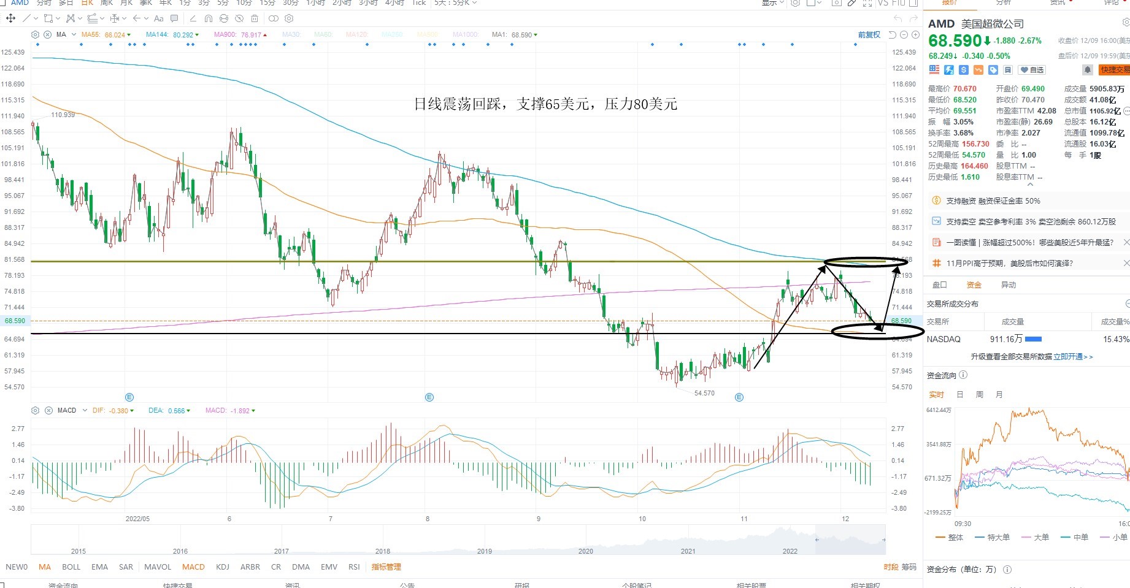Zoom out the chart with the minus icon
This screenshot has height=588, width=1130.
(904, 34)
